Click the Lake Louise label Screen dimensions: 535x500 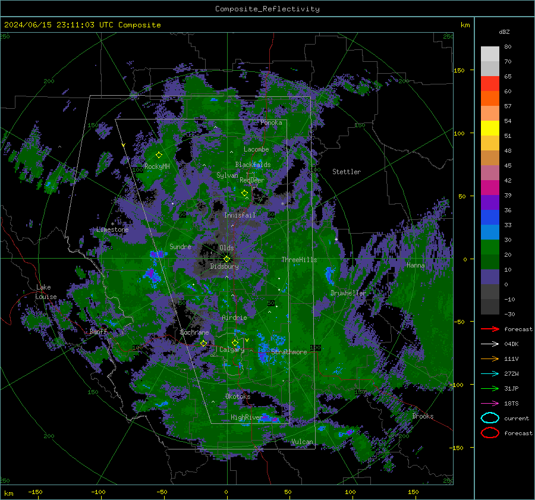point(46,292)
